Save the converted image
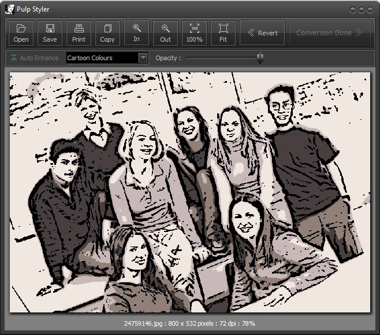This screenshot has height=335, width=380. 50,33
